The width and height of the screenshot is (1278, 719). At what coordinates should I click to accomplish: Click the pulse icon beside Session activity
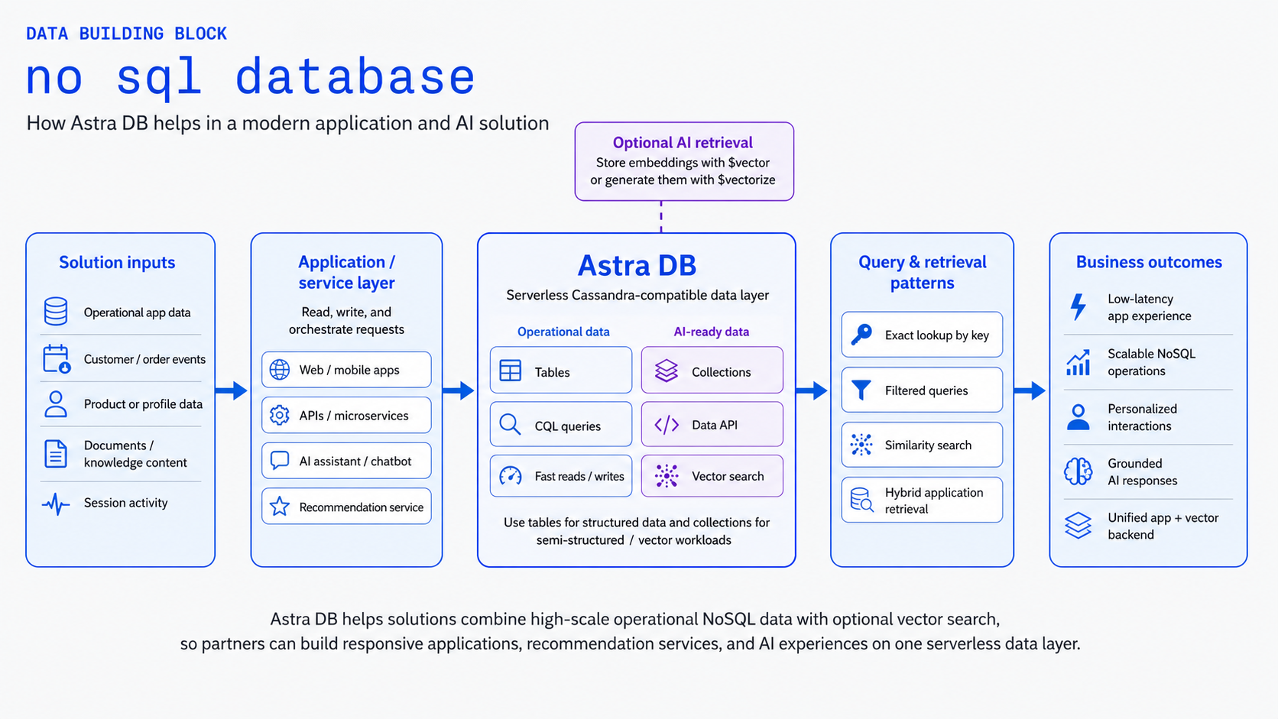[56, 504]
